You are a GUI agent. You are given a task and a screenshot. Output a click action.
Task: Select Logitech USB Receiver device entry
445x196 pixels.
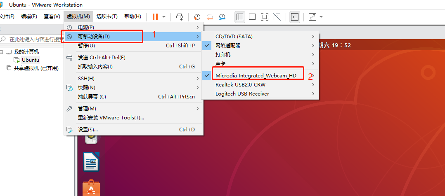[260, 94]
